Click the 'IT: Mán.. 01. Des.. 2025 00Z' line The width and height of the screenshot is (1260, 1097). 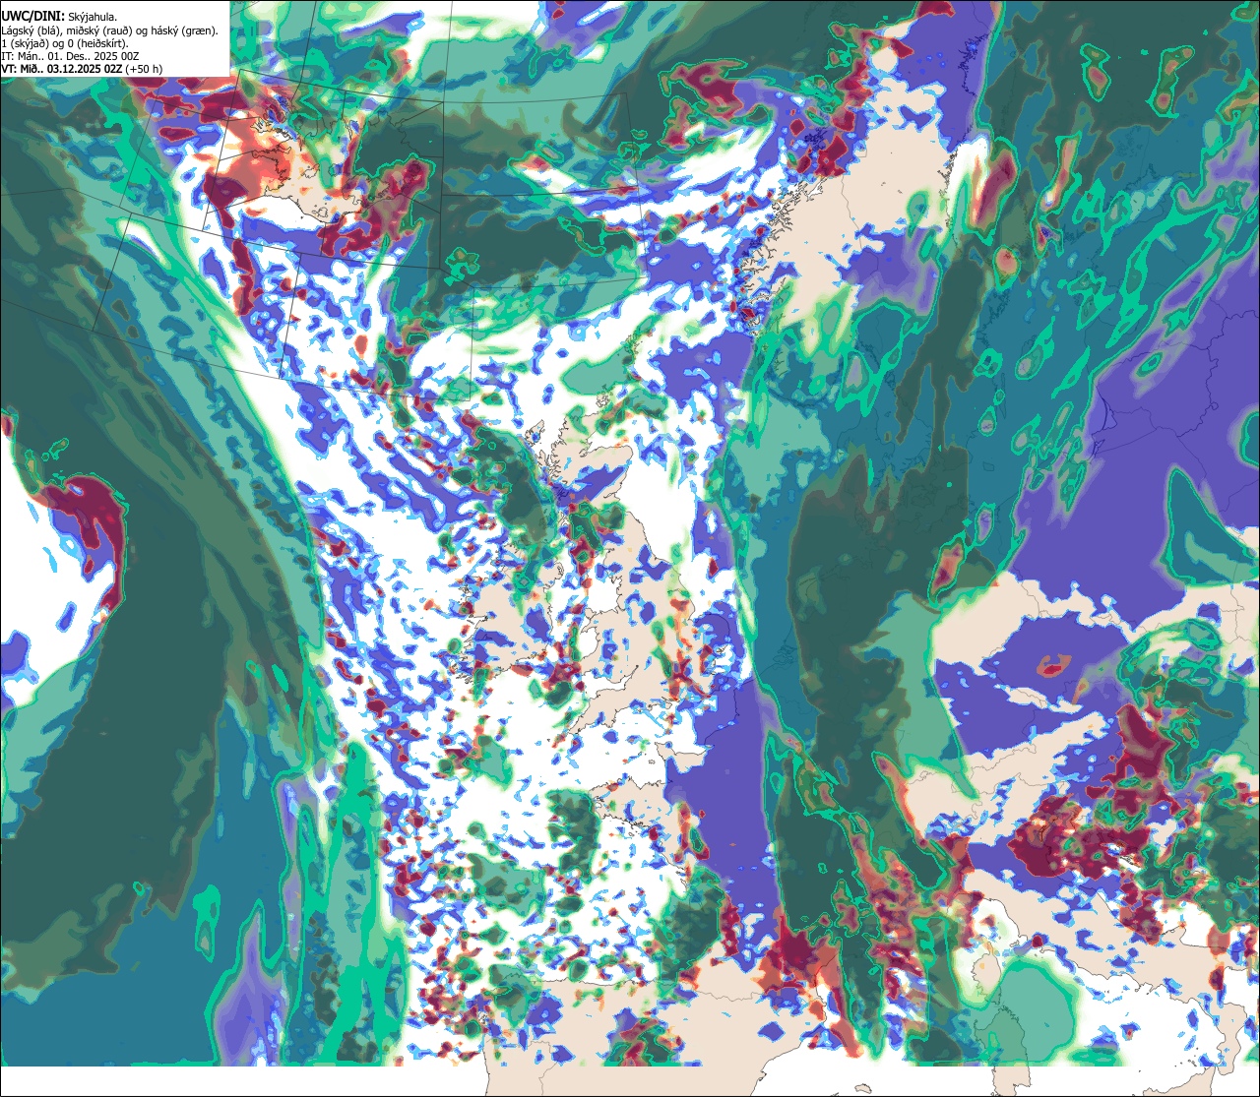coord(71,56)
